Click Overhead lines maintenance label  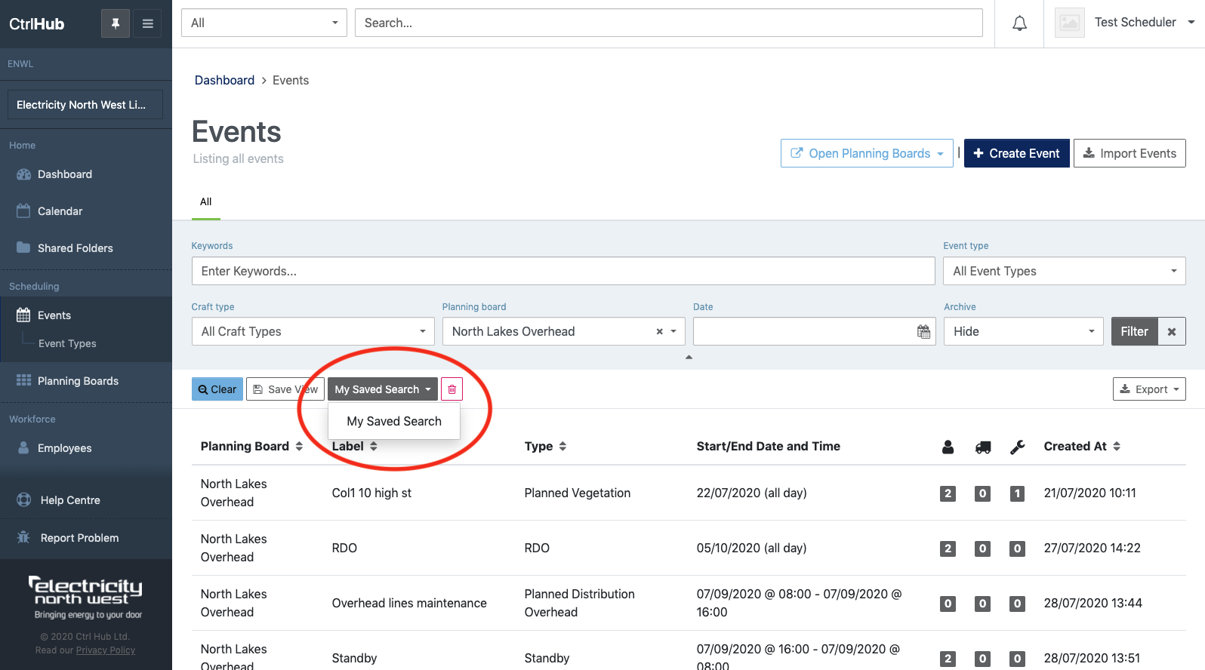(x=409, y=603)
